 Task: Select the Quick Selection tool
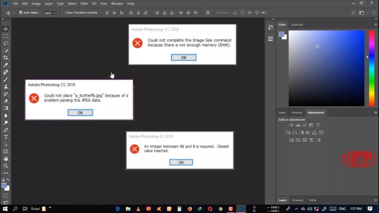(x=6, y=51)
